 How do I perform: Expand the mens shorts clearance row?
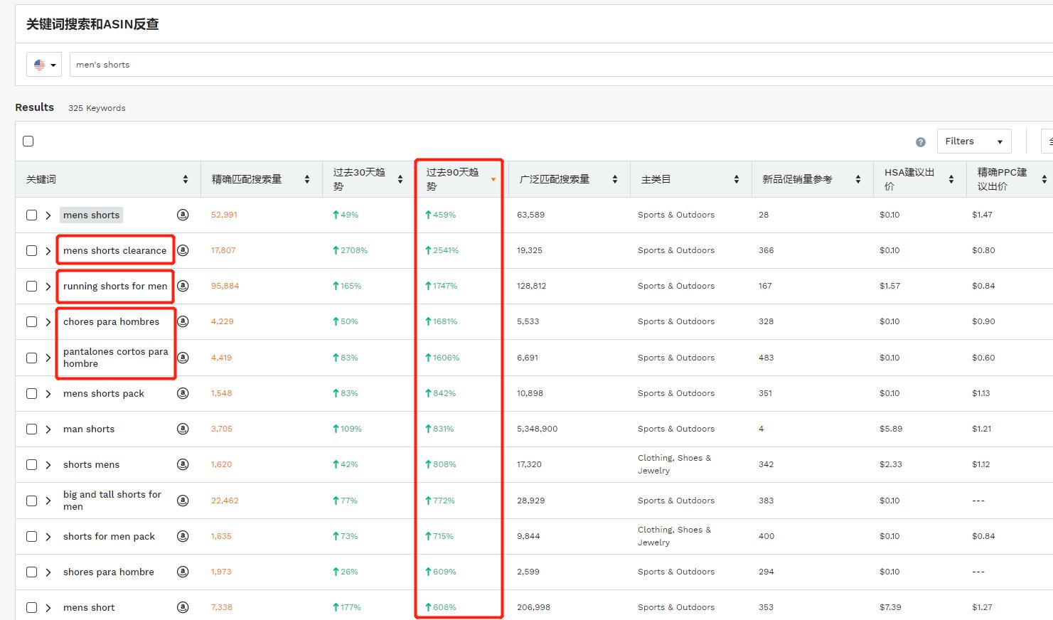pyautogui.click(x=48, y=251)
